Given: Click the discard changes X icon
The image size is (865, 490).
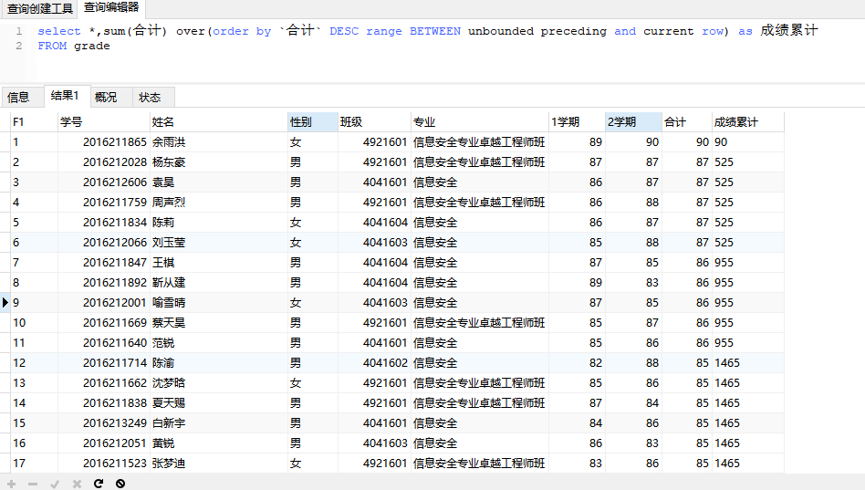Looking at the screenshot, I should [x=77, y=484].
